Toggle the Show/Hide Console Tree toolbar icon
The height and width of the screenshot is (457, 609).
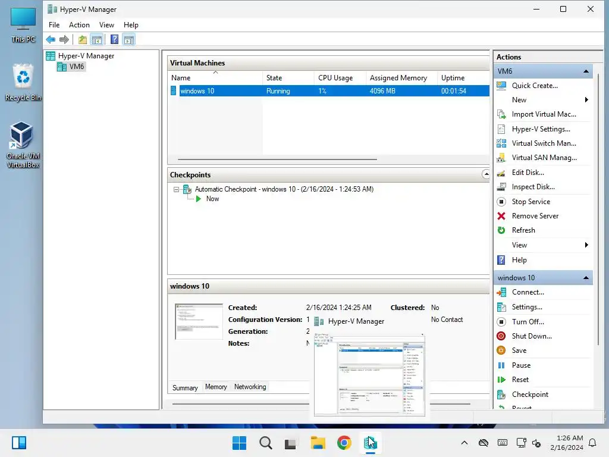tap(97, 39)
